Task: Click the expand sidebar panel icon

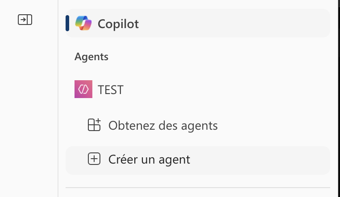Action: (25, 20)
